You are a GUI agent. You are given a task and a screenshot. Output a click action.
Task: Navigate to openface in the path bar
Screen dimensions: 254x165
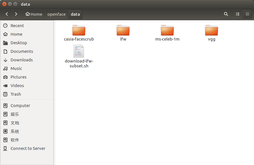(x=57, y=14)
